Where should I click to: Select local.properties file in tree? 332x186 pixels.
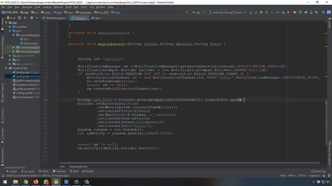pyautogui.click(x=26, y=97)
